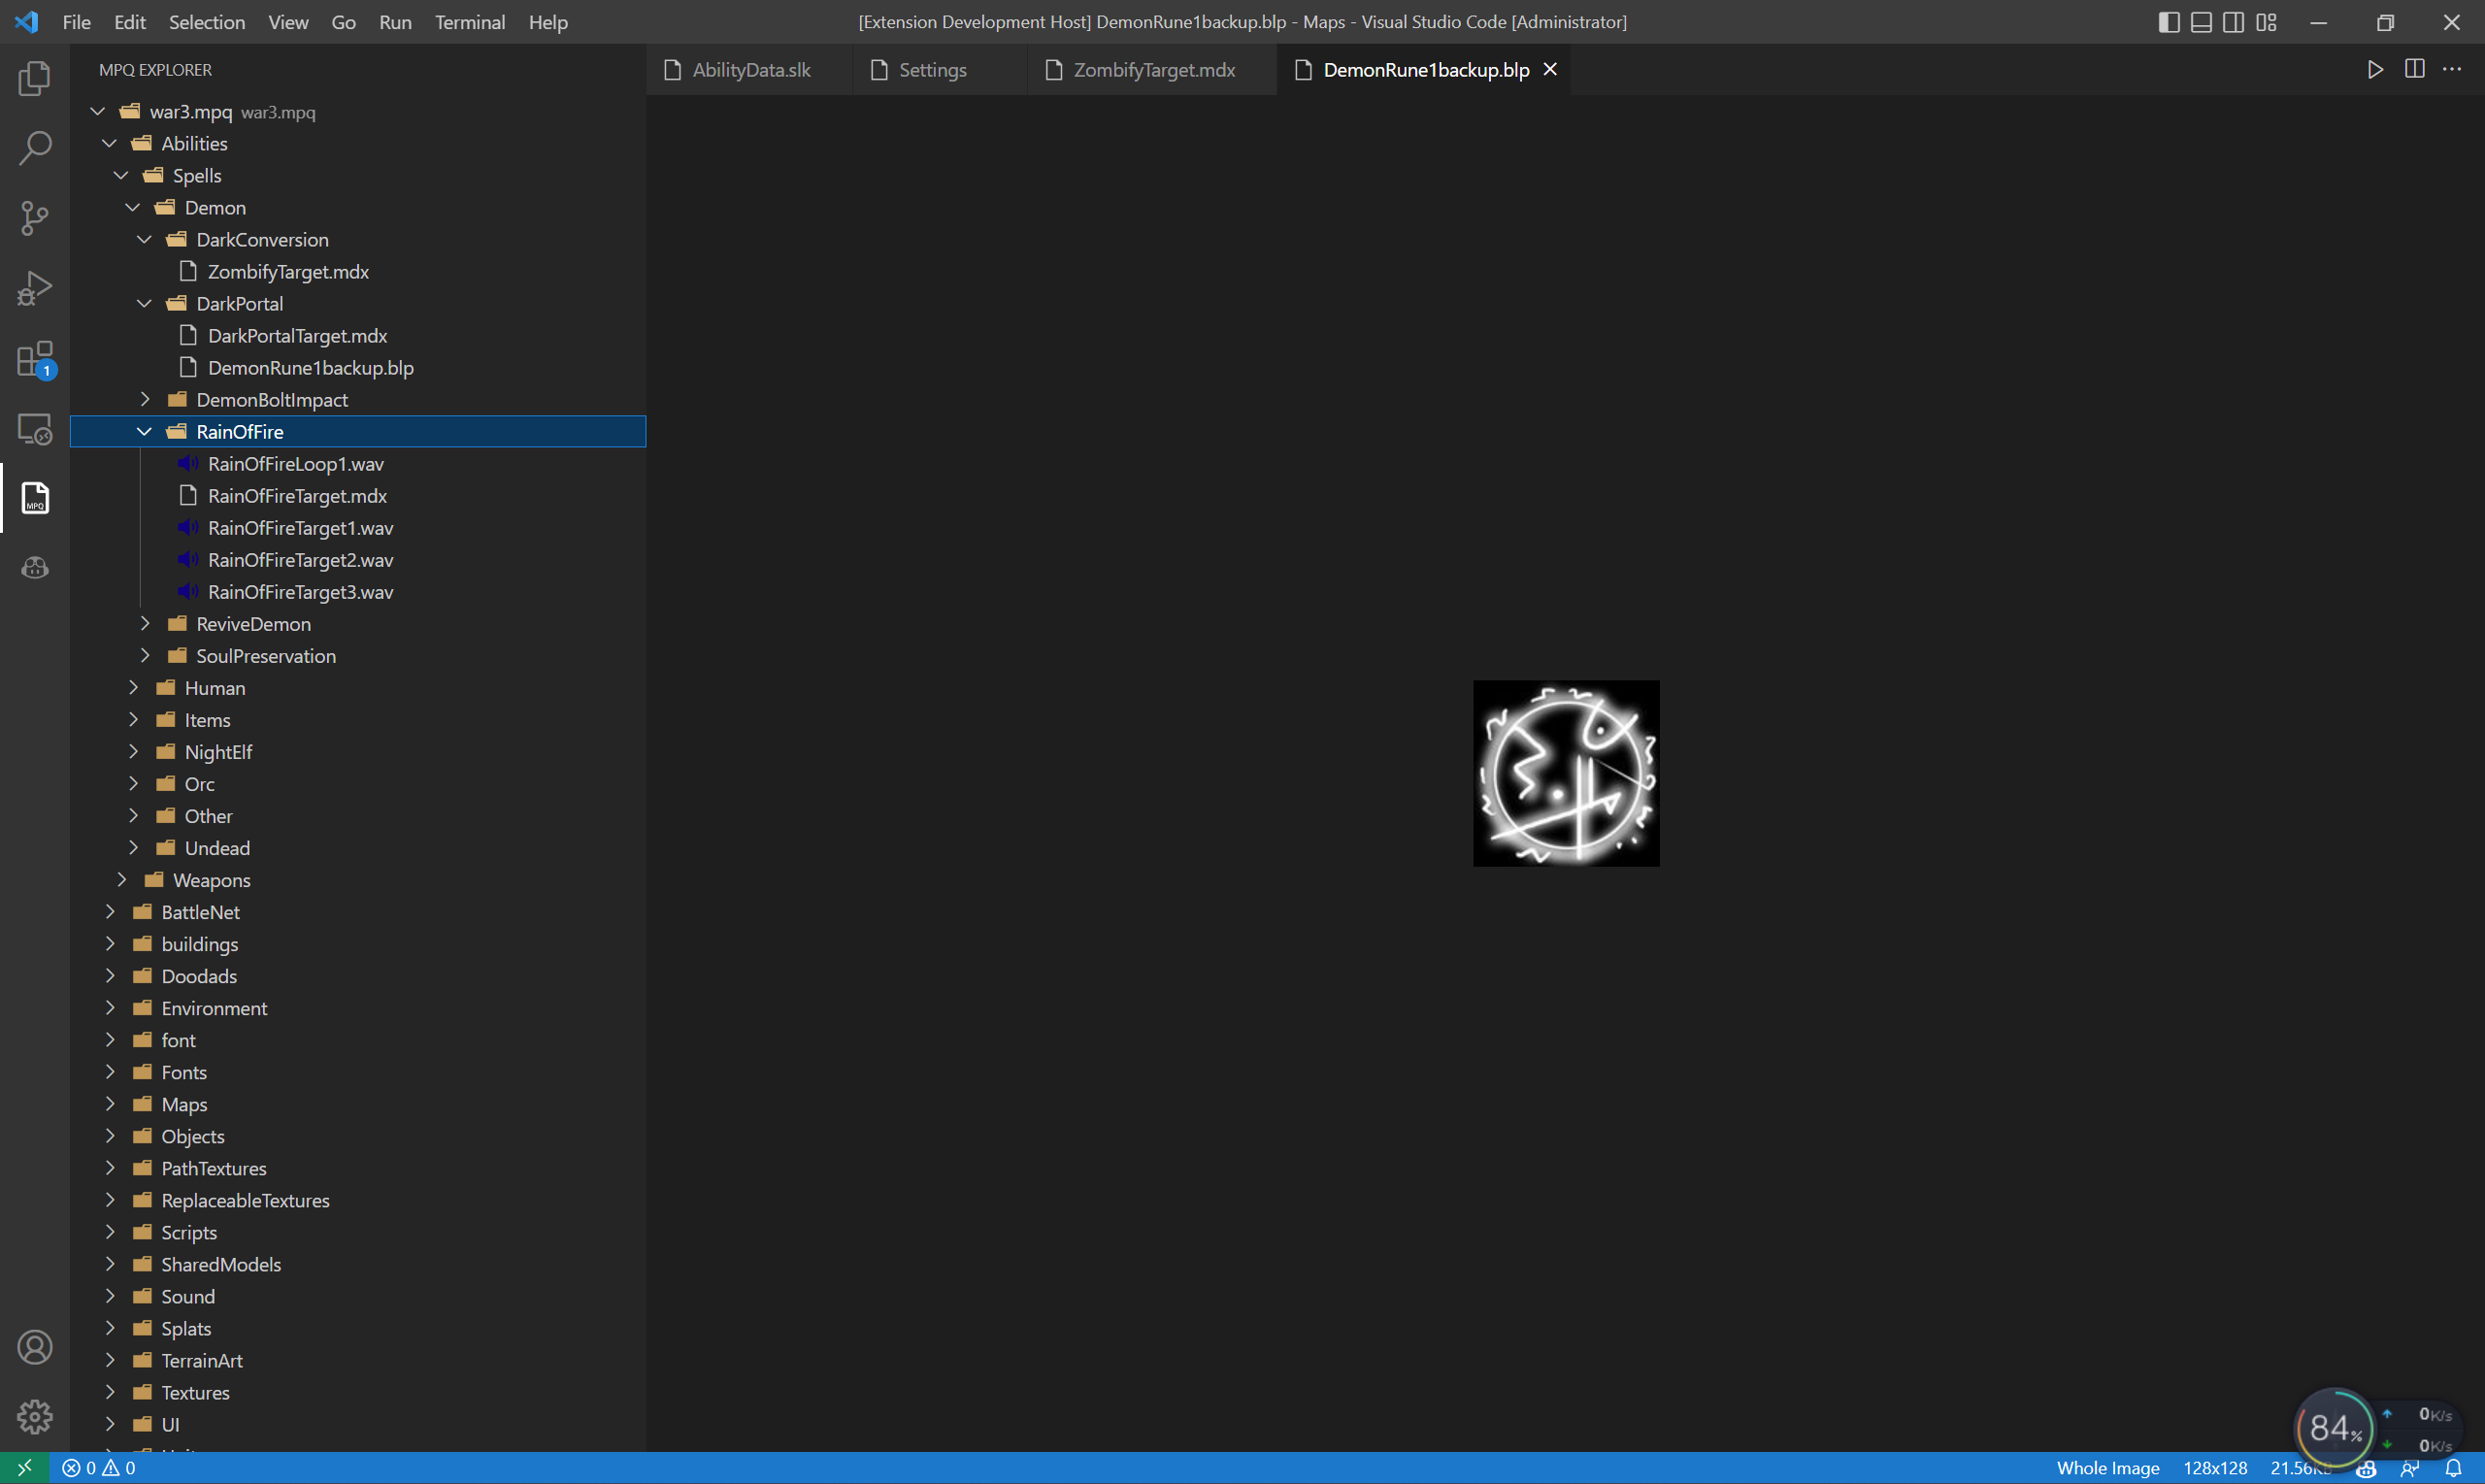Open RainOfFireTarget3.wav audio file

(x=358, y=592)
